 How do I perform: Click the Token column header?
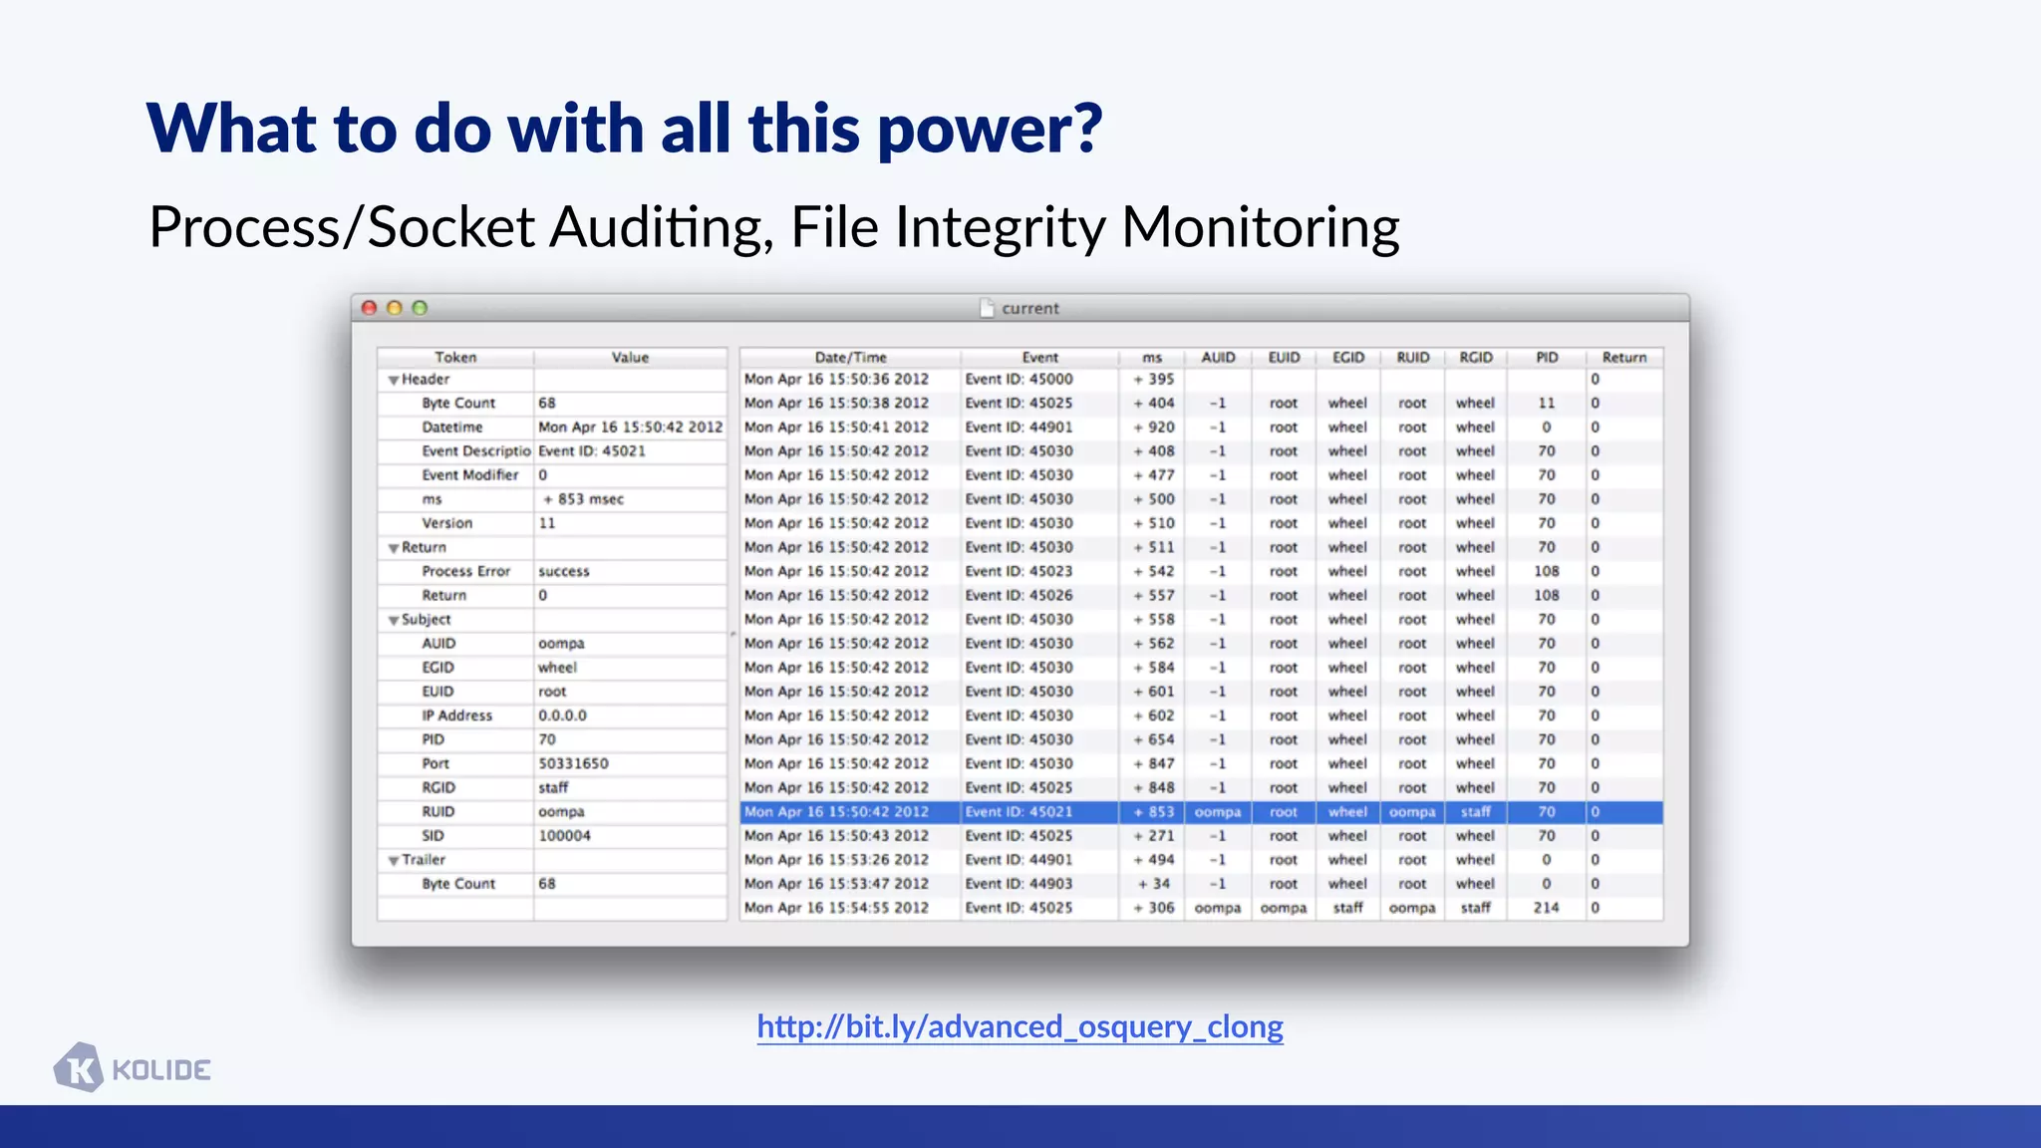point(455,357)
